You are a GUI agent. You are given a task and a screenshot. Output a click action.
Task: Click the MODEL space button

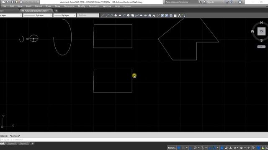click(172, 148)
